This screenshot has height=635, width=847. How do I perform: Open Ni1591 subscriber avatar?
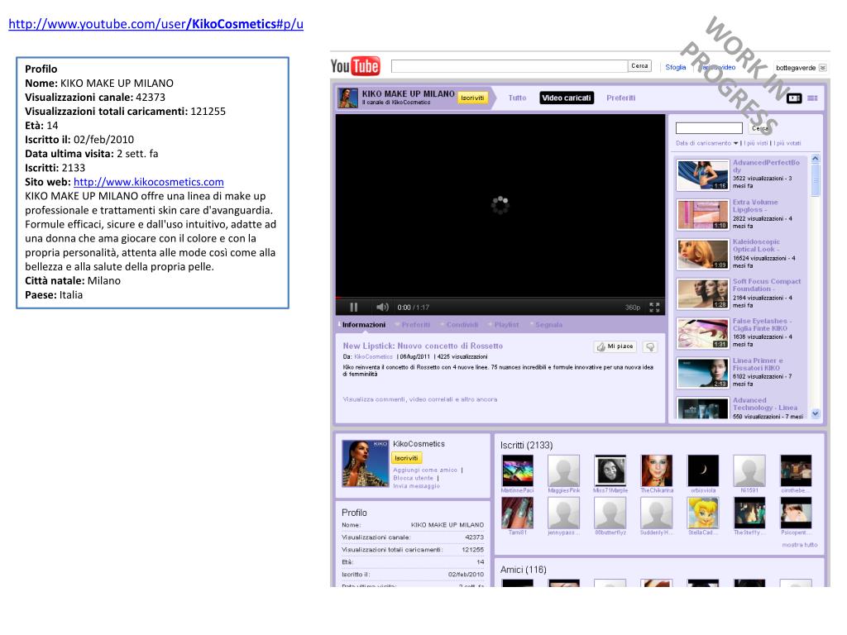[x=749, y=470]
